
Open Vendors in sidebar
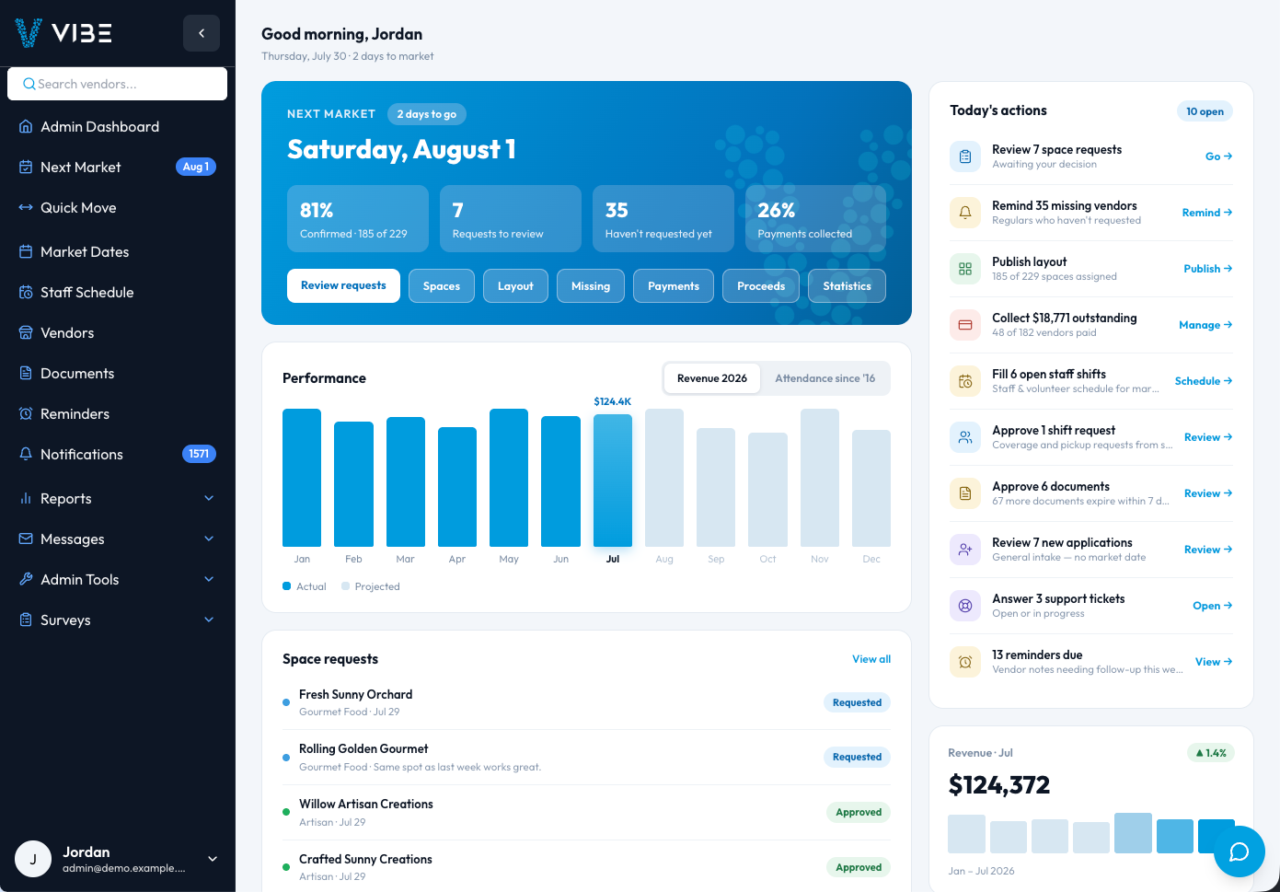coord(118,333)
